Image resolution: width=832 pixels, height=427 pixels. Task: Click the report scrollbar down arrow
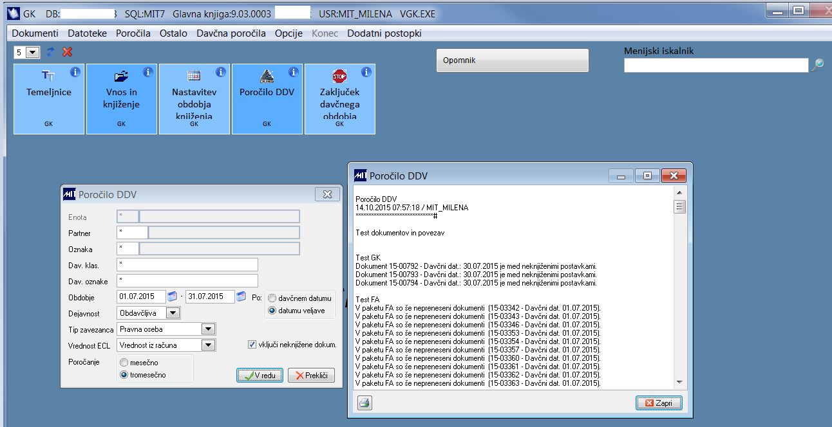point(679,382)
